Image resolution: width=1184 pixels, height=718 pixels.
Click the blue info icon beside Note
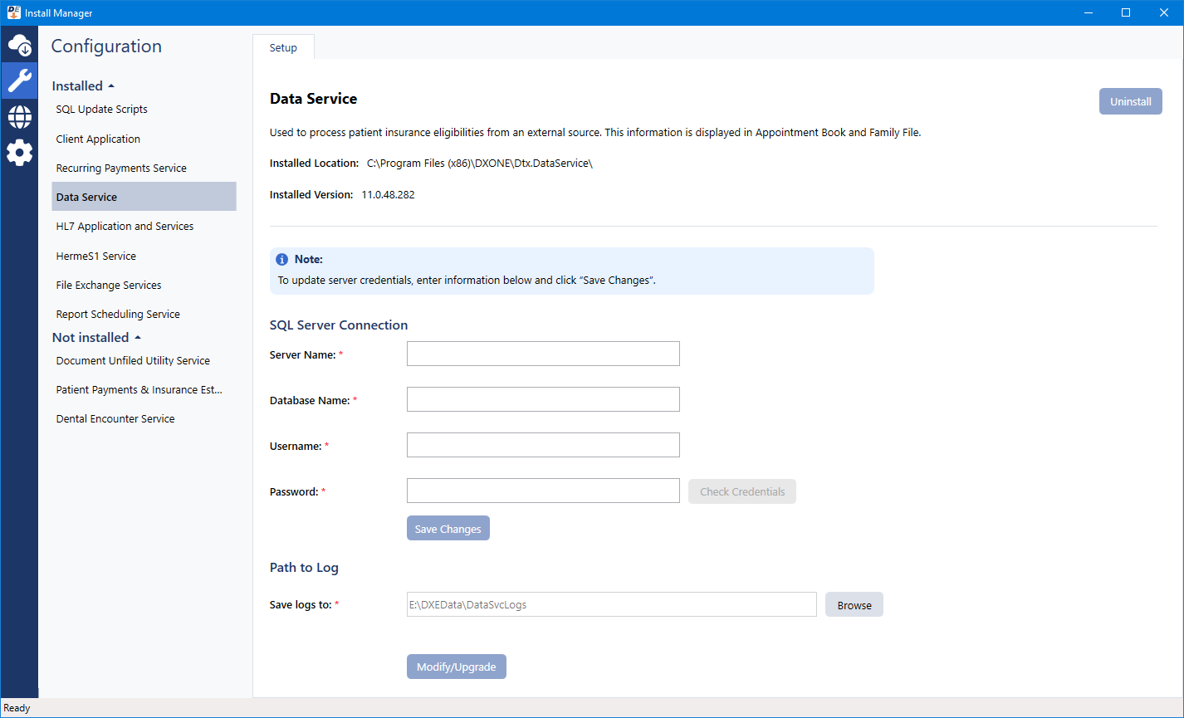coord(282,260)
